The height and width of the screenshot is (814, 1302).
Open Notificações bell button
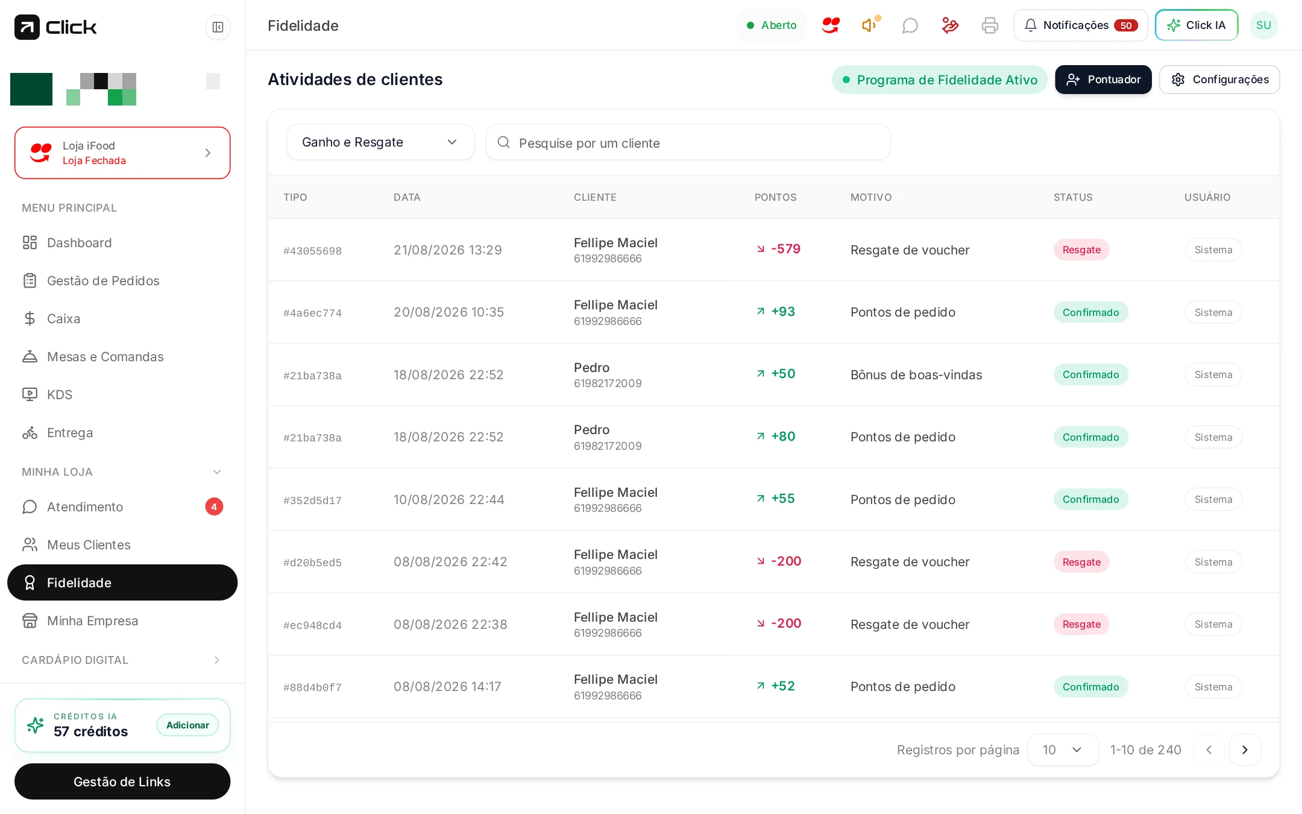[1080, 25]
